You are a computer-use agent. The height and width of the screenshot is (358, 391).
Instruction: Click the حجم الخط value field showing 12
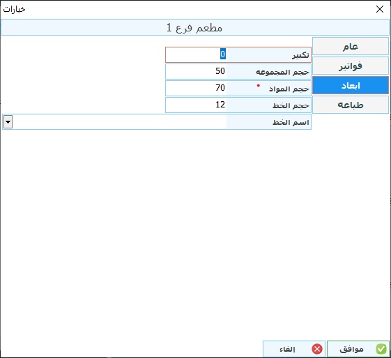tap(197, 105)
